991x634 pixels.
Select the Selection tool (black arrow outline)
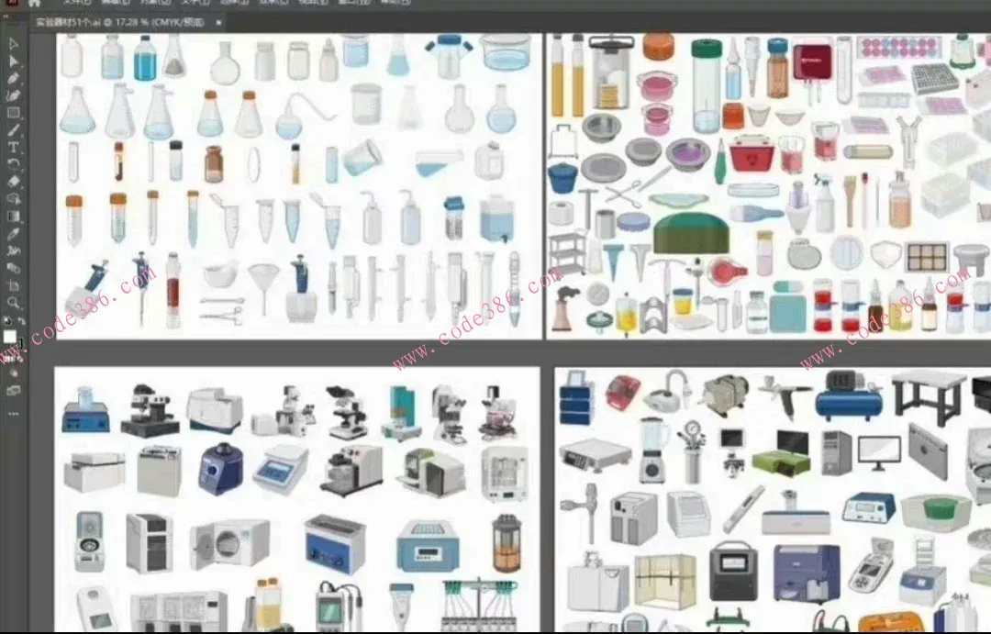coord(13,44)
